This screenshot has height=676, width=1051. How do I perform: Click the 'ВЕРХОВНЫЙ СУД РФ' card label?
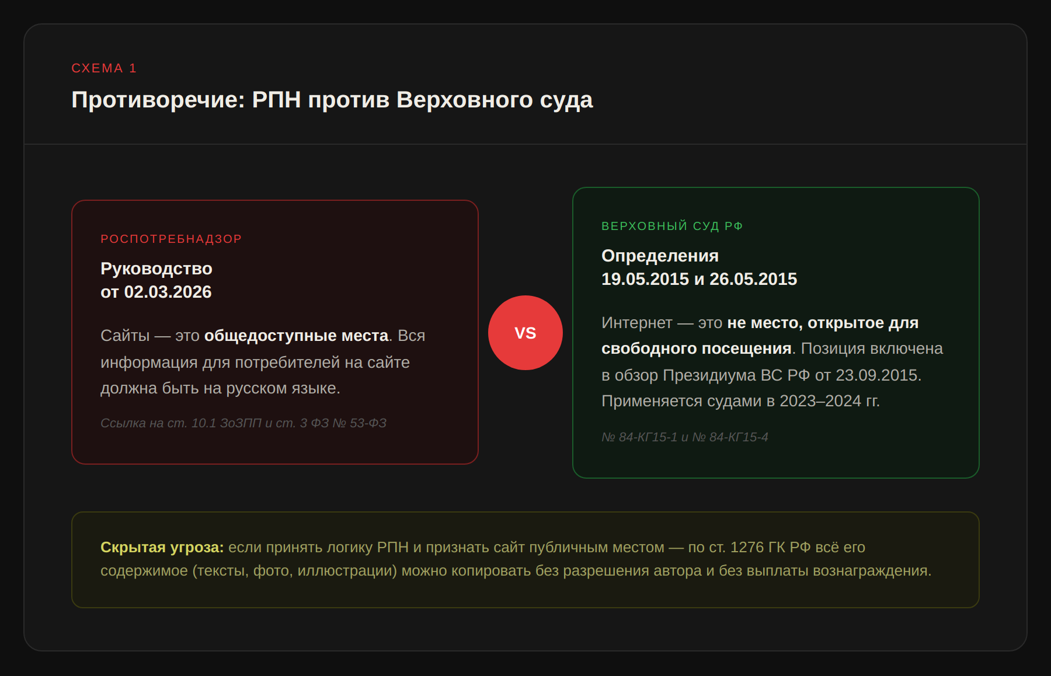pyautogui.click(x=672, y=226)
